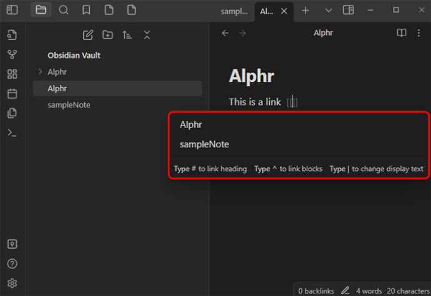Collapse all folders icon

[147, 35]
